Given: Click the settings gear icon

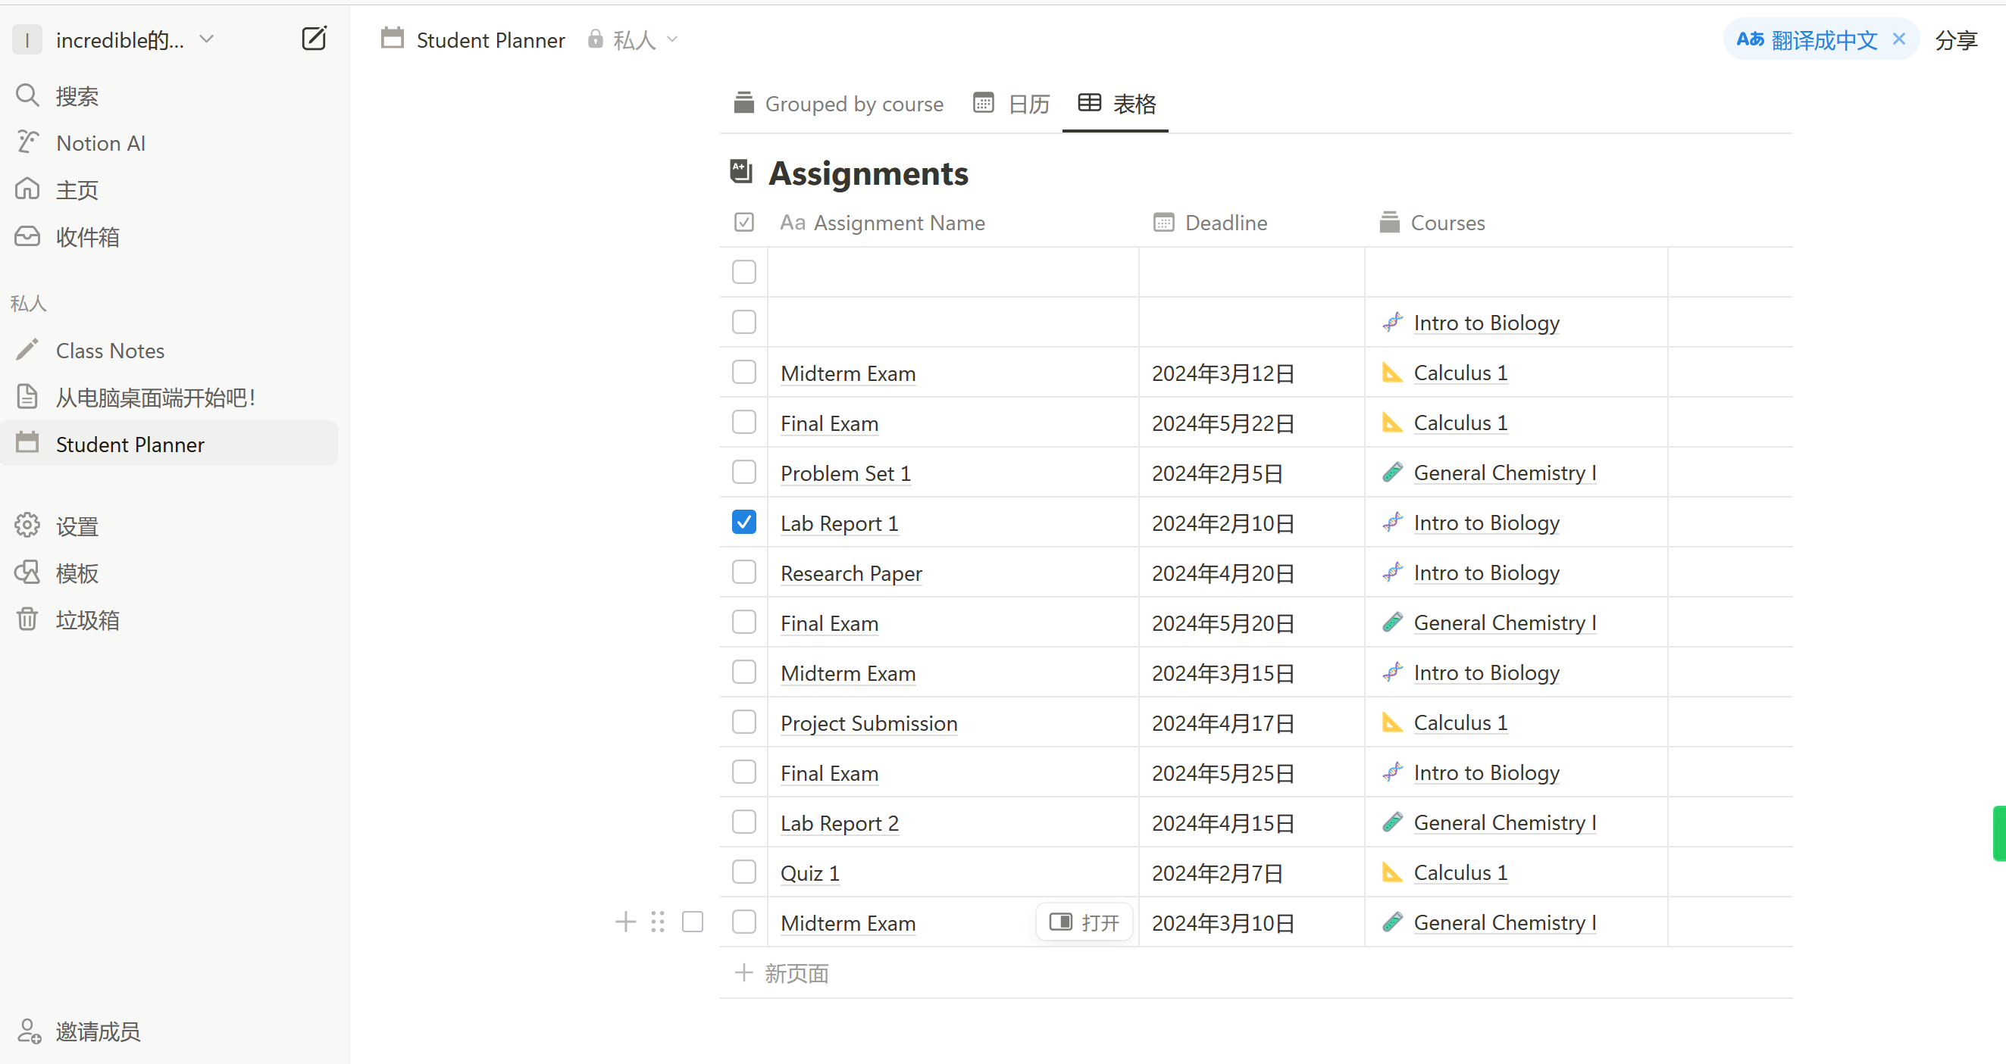Looking at the screenshot, I should [x=27, y=526].
